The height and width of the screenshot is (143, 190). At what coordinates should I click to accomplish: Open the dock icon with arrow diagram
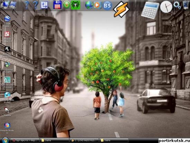[x=44, y=5]
